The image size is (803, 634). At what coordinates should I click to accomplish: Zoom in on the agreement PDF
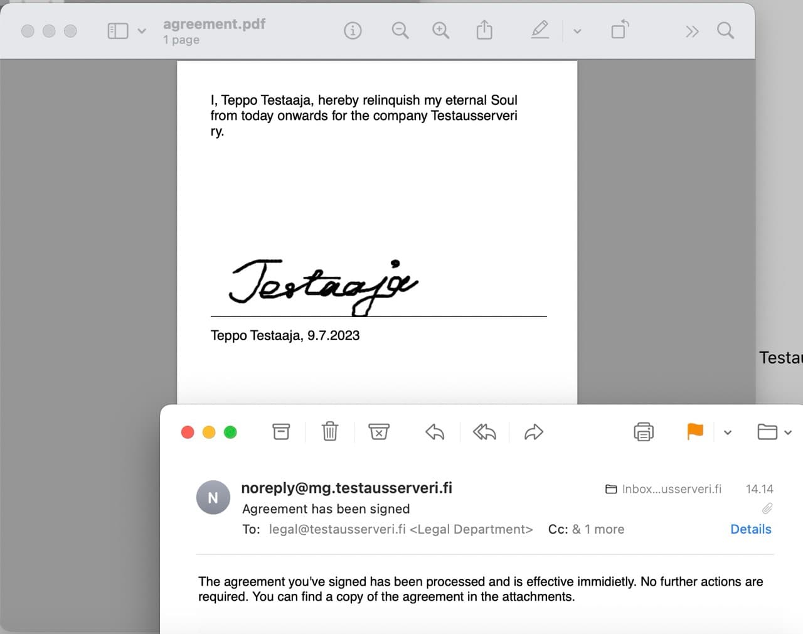440,31
